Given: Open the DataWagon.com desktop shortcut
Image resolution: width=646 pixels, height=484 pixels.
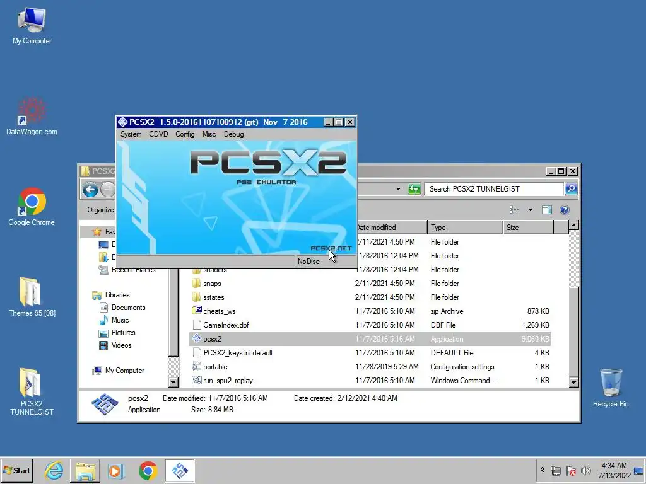Looking at the screenshot, I should (32, 117).
